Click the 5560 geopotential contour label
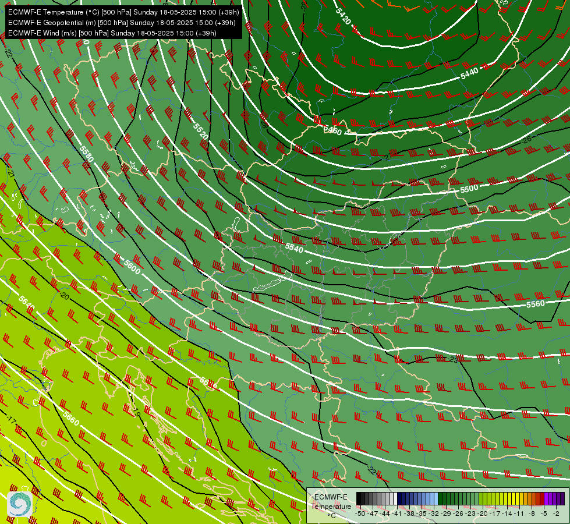 pos(536,304)
